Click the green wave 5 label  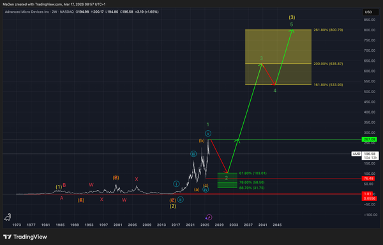pyautogui.click(x=292, y=24)
